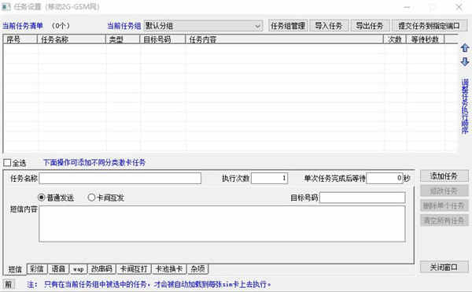Click the 短信内容 text area
This screenshot has width=472, height=292.
[222, 224]
